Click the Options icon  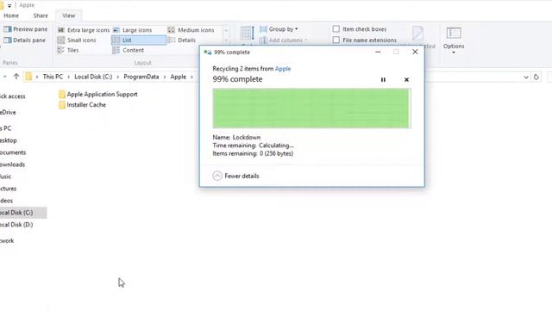coord(454,33)
